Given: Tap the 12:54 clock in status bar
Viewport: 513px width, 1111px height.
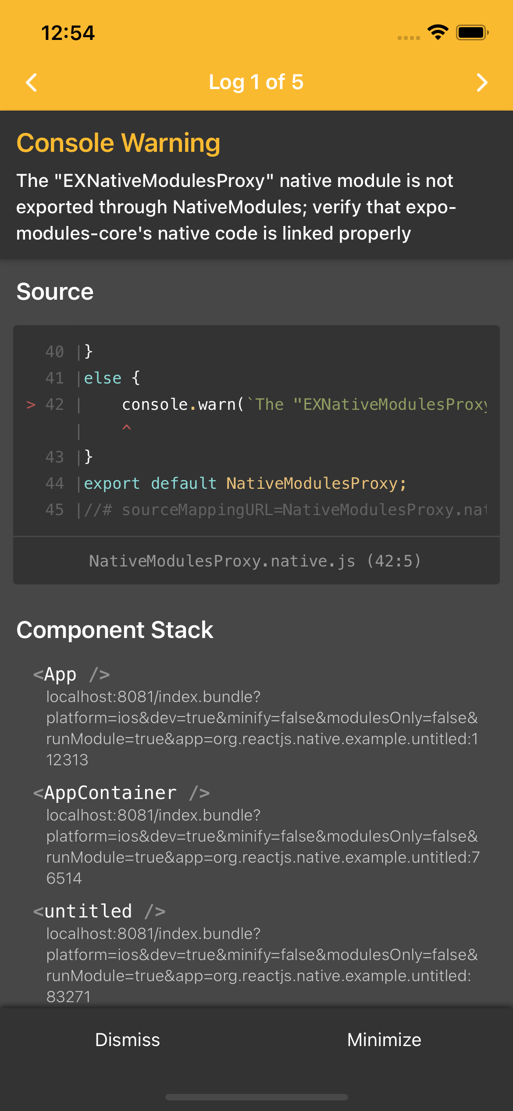Looking at the screenshot, I should point(68,33).
